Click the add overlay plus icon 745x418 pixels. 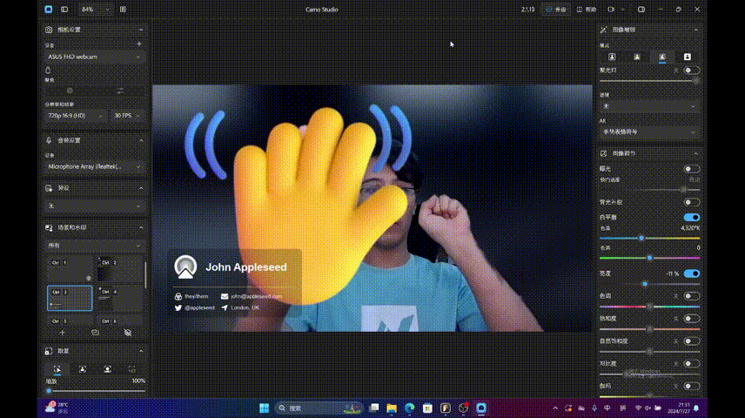62,333
